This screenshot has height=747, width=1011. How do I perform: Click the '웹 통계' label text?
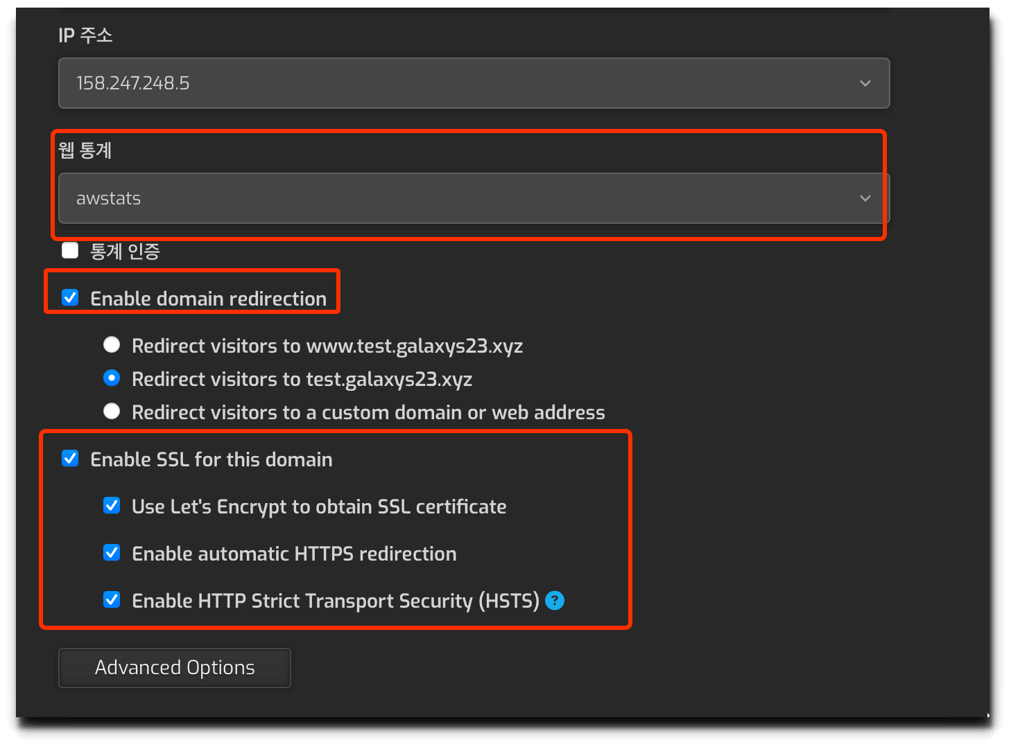coord(85,150)
